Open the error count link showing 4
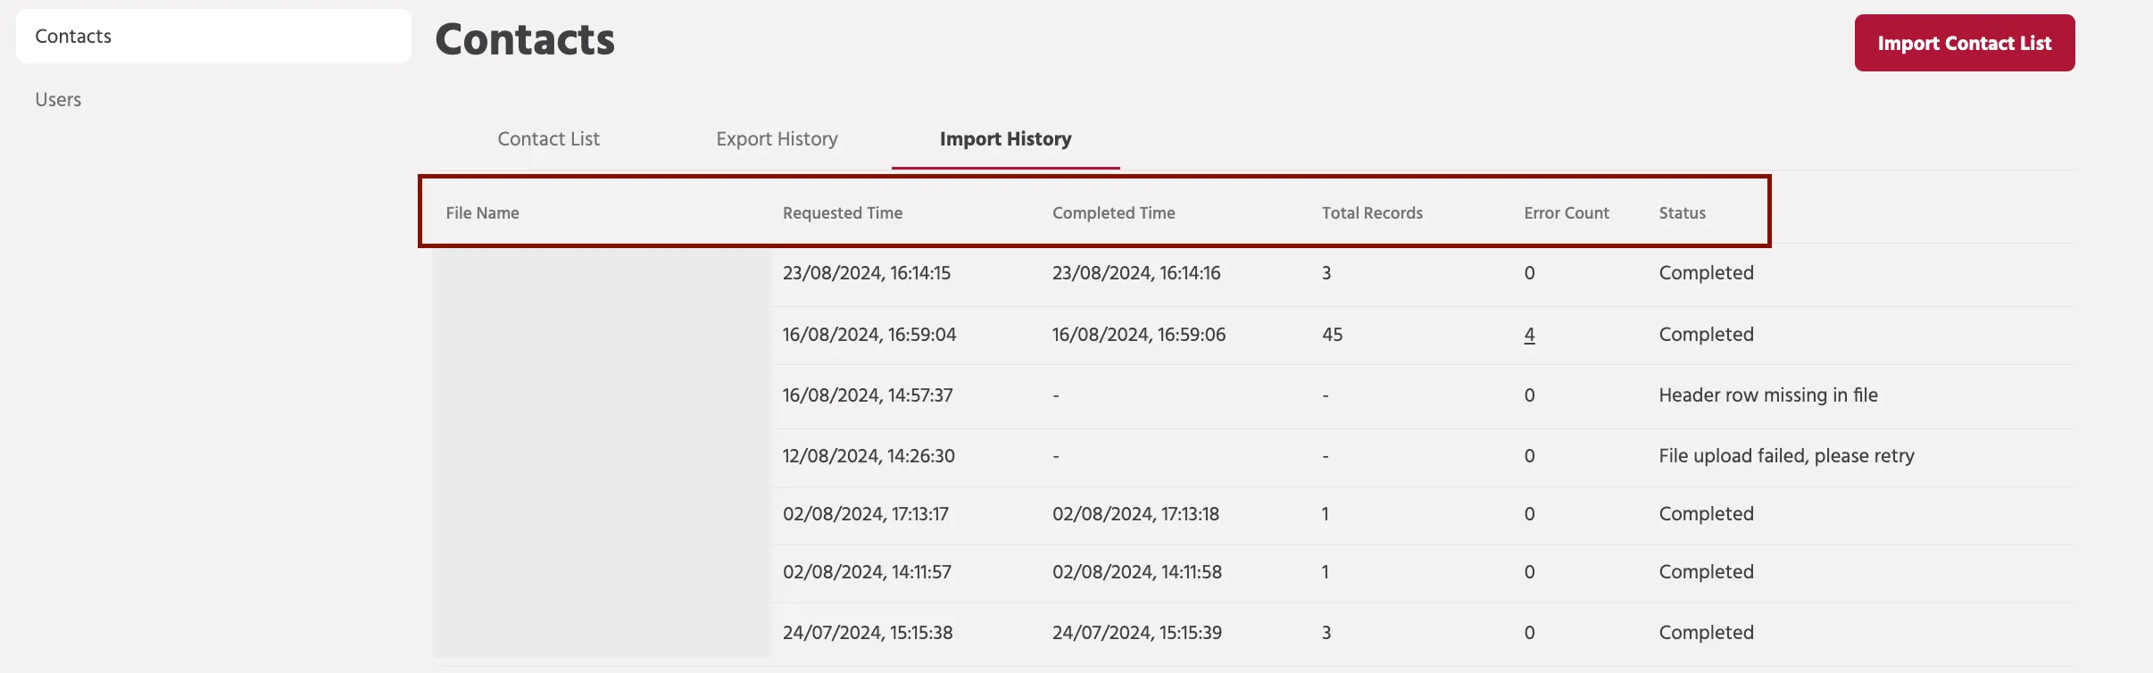The height and width of the screenshot is (673, 2153). click(1529, 335)
